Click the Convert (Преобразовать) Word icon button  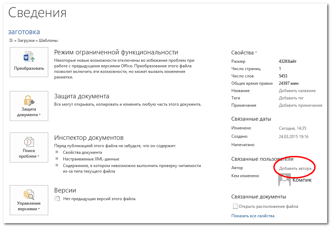click(29, 62)
